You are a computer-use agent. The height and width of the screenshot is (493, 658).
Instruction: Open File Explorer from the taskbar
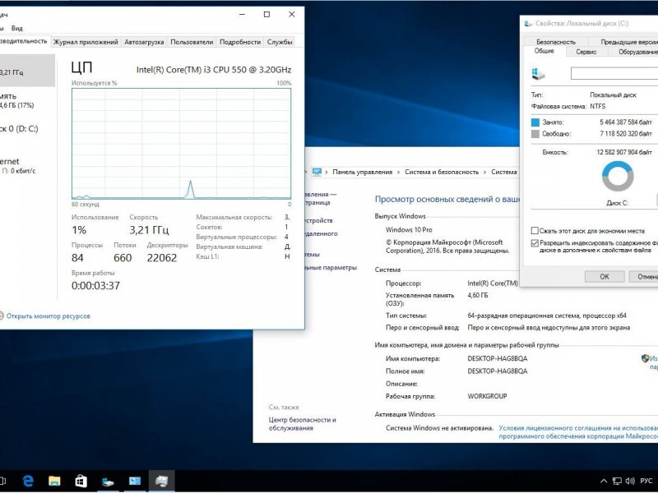coord(54,481)
